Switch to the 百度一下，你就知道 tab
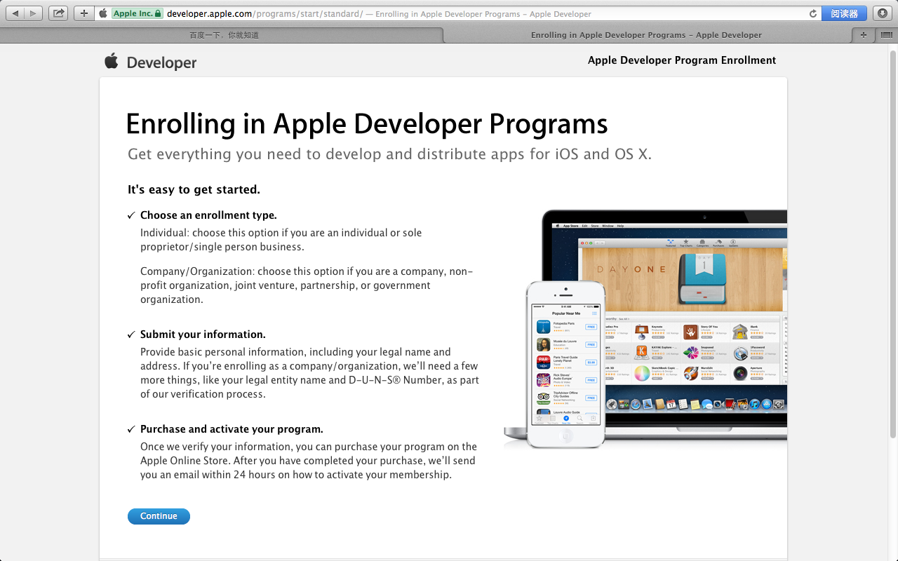Image resolution: width=898 pixels, height=561 pixels. pyautogui.click(x=223, y=35)
